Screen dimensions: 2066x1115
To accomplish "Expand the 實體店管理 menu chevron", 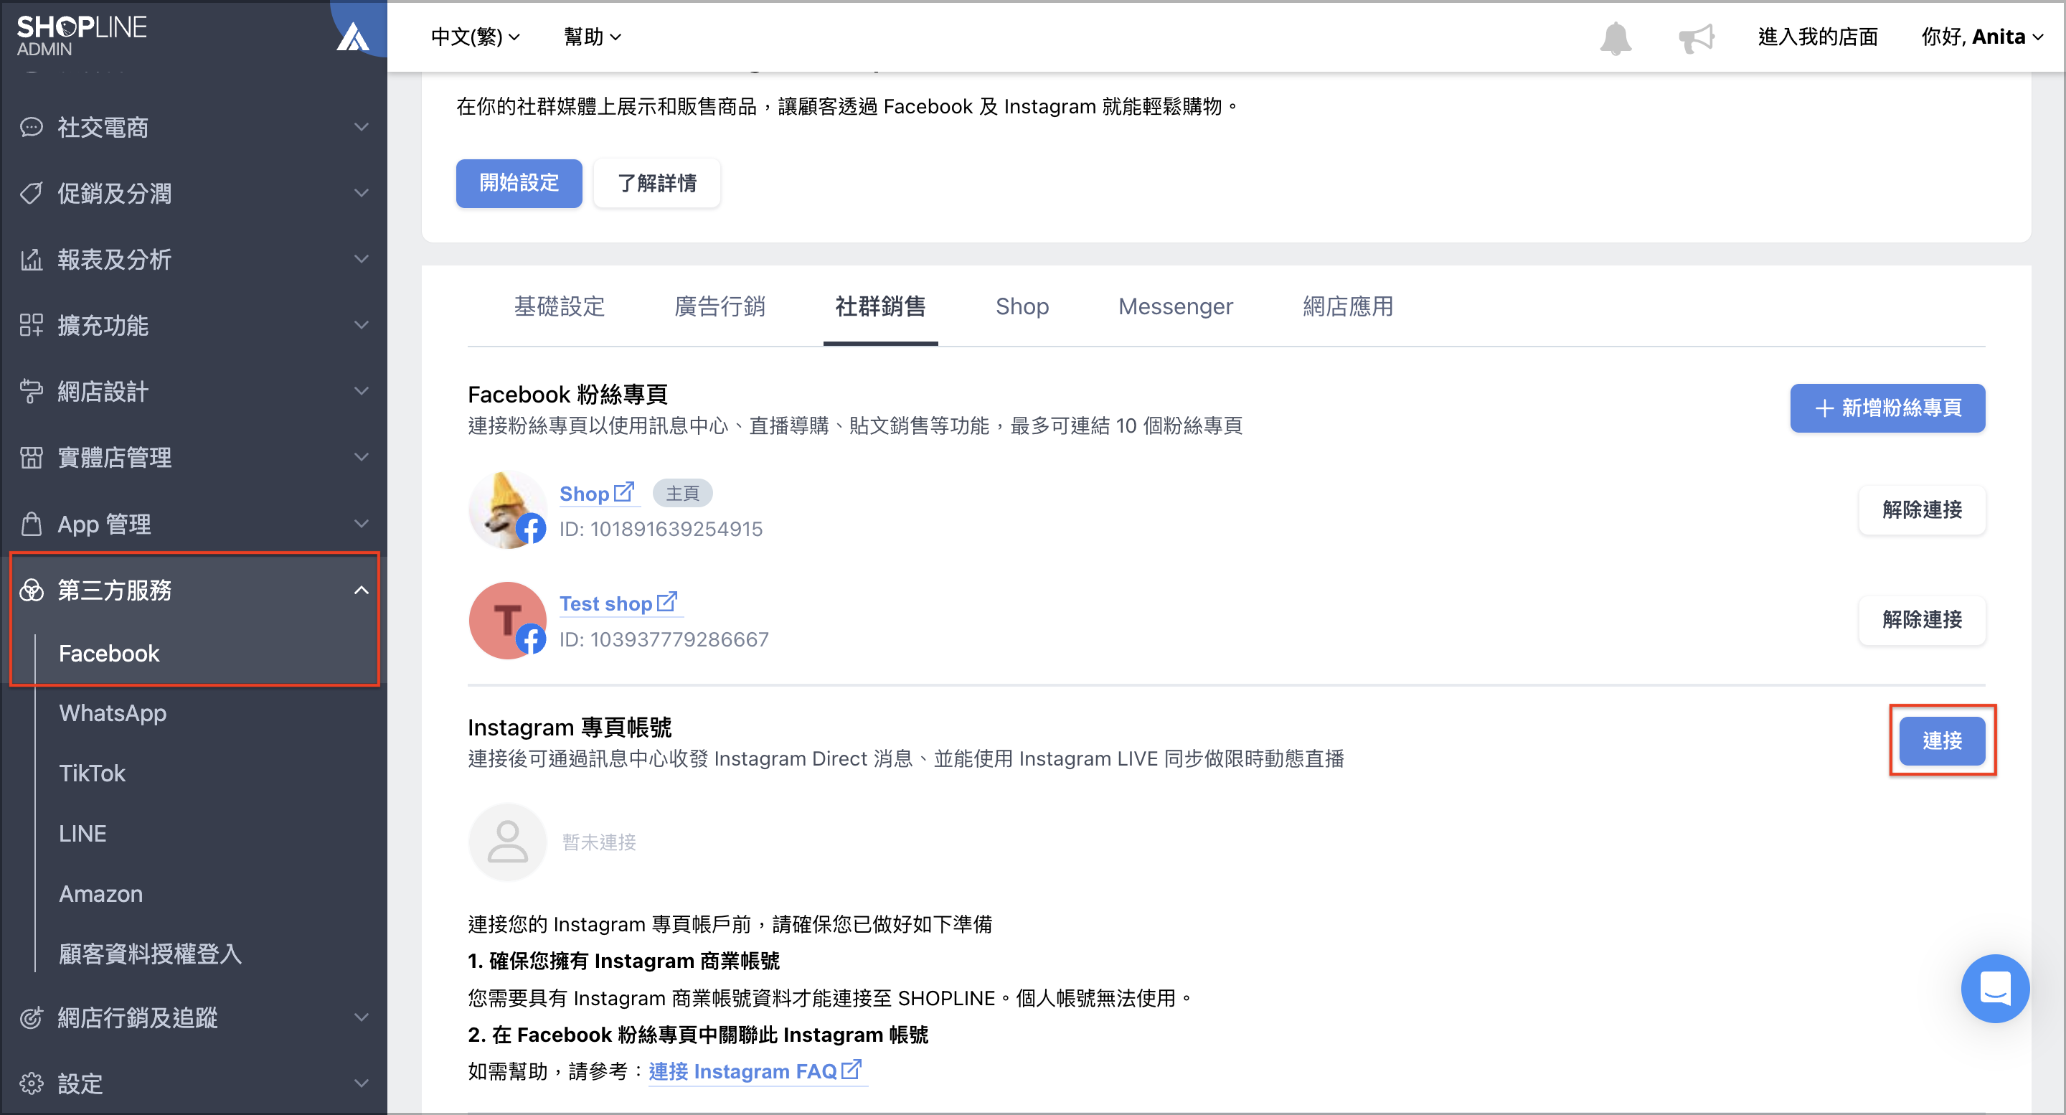I will [x=362, y=457].
